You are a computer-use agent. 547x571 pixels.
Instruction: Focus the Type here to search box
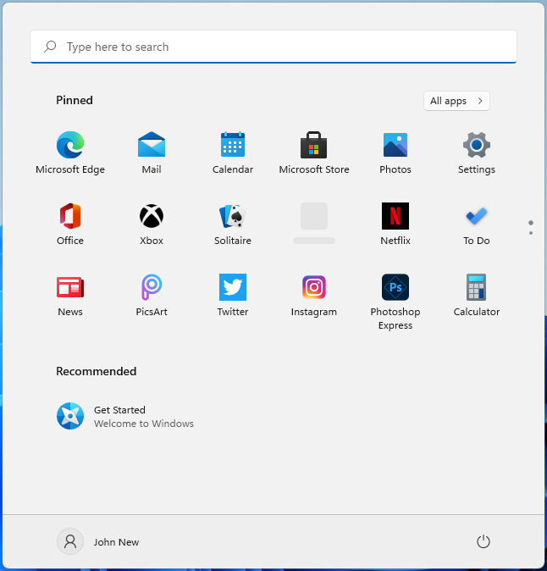click(273, 47)
